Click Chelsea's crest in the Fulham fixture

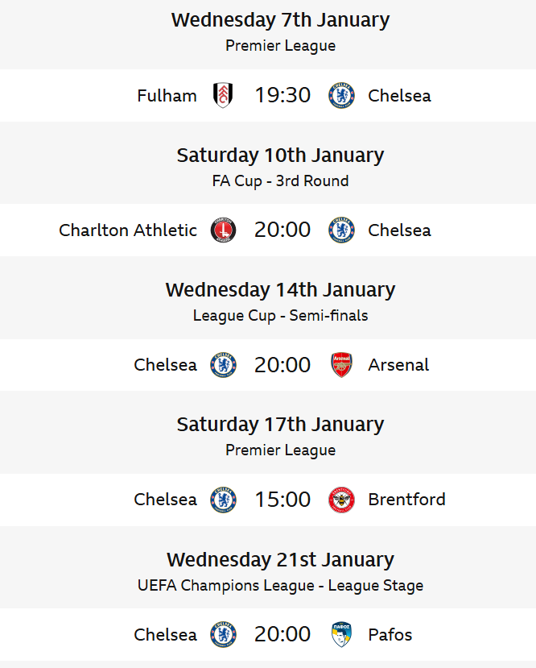point(341,96)
